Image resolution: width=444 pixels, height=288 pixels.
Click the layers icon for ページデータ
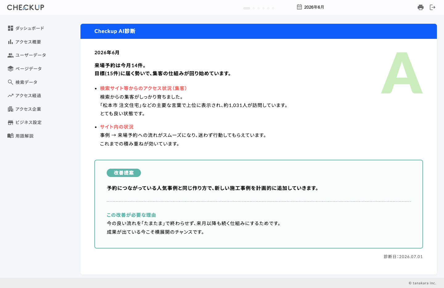coord(10,68)
